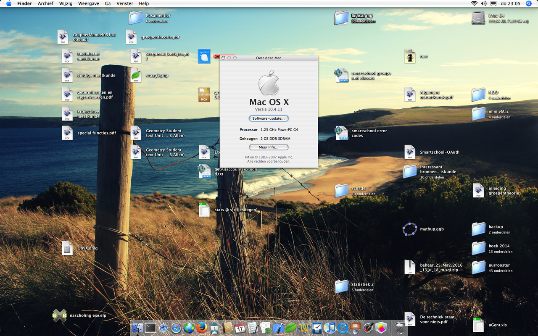This screenshot has height=336, width=538.
Task: Select determinanten en eigenwaarden.pdf
Action: point(67,94)
